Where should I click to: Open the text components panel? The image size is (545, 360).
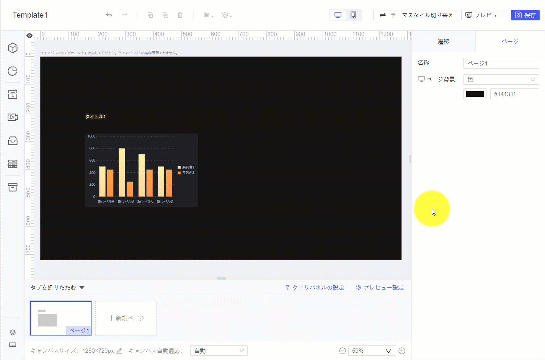tap(13, 94)
